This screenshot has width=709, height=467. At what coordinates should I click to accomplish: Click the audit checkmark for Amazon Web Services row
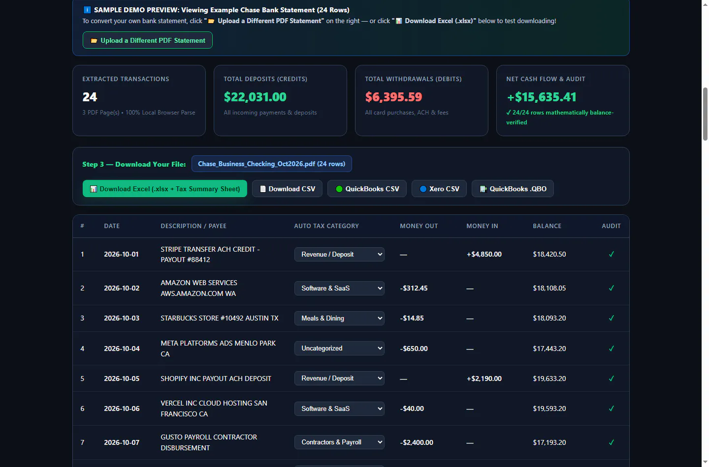point(612,288)
